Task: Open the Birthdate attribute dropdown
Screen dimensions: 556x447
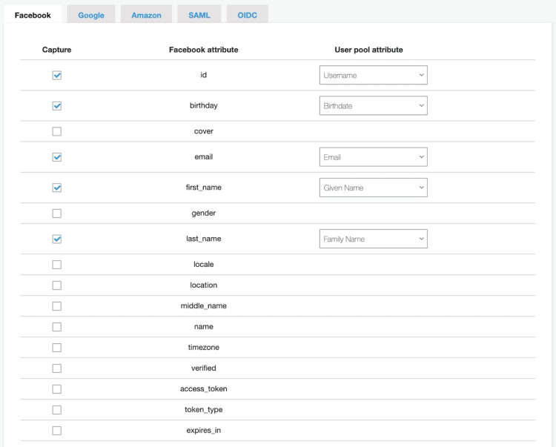Action: pyautogui.click(x=374, y=106)
